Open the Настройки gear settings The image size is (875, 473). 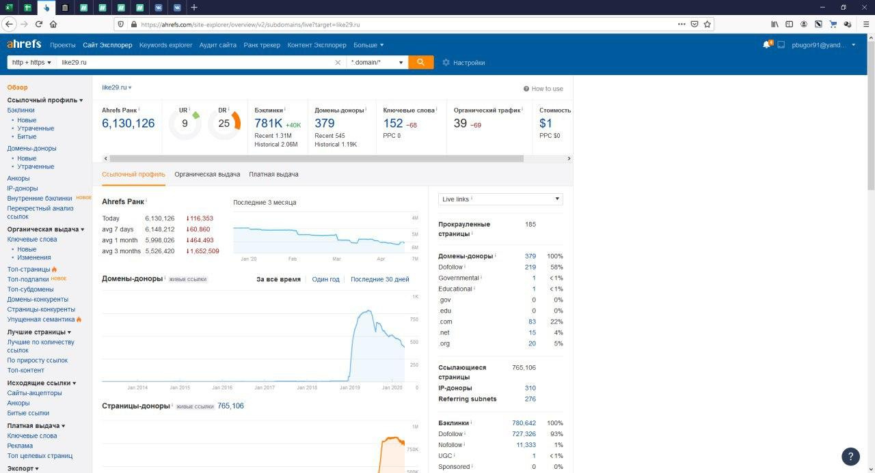point(463,63)
